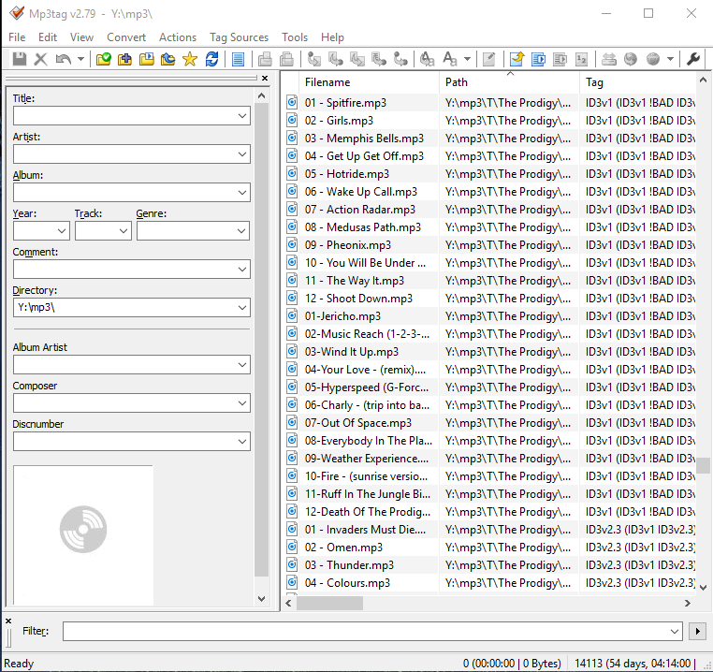
Task: Expand the Album field dropdown
Action: [x=242, y=193]
